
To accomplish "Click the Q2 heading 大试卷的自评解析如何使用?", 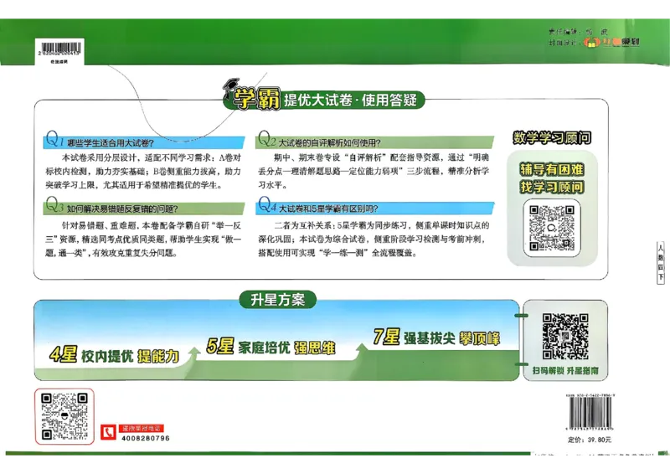I will [329, 142].
